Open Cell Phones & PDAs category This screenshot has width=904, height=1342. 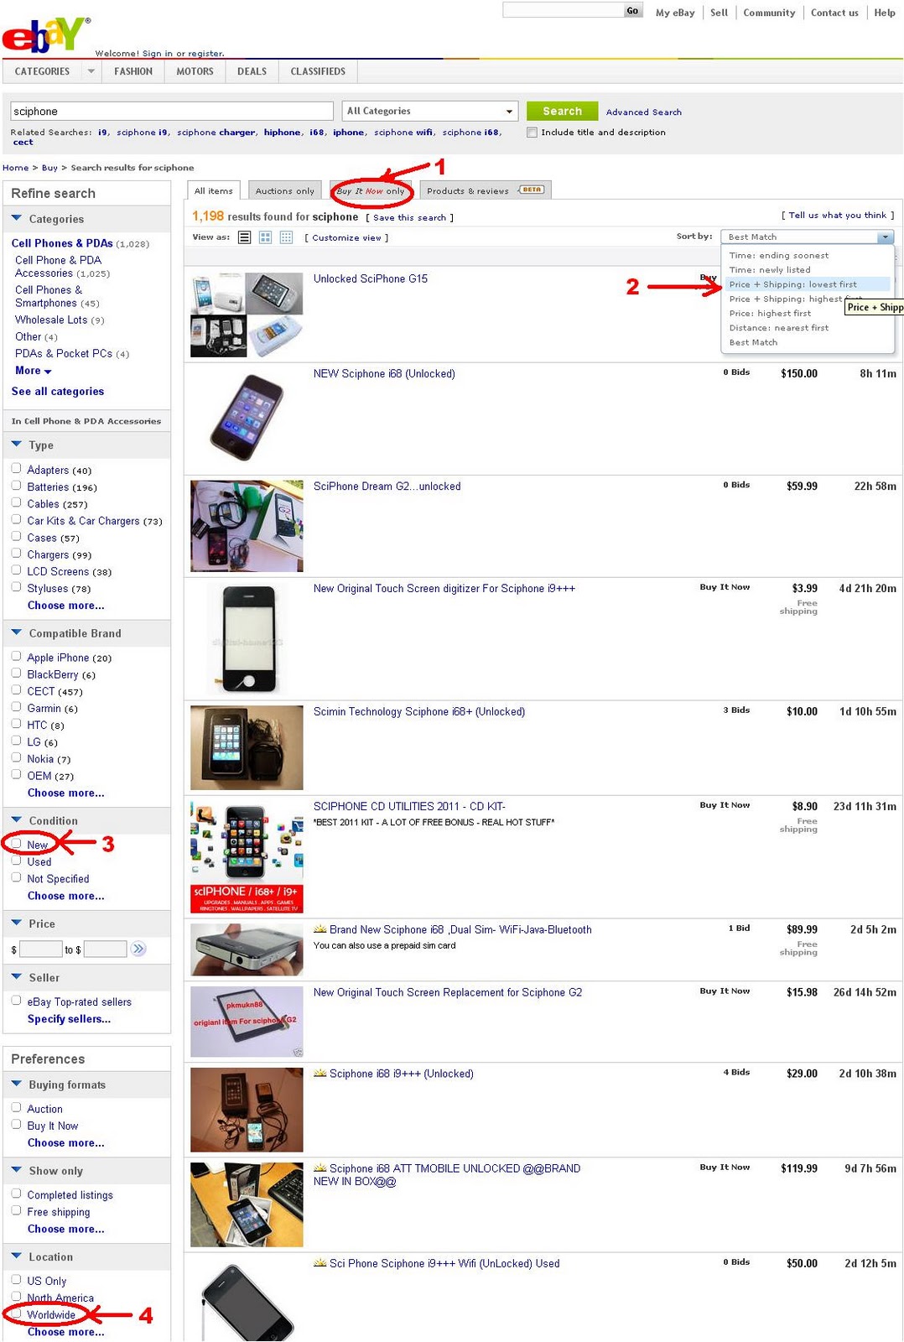[62, 243]
